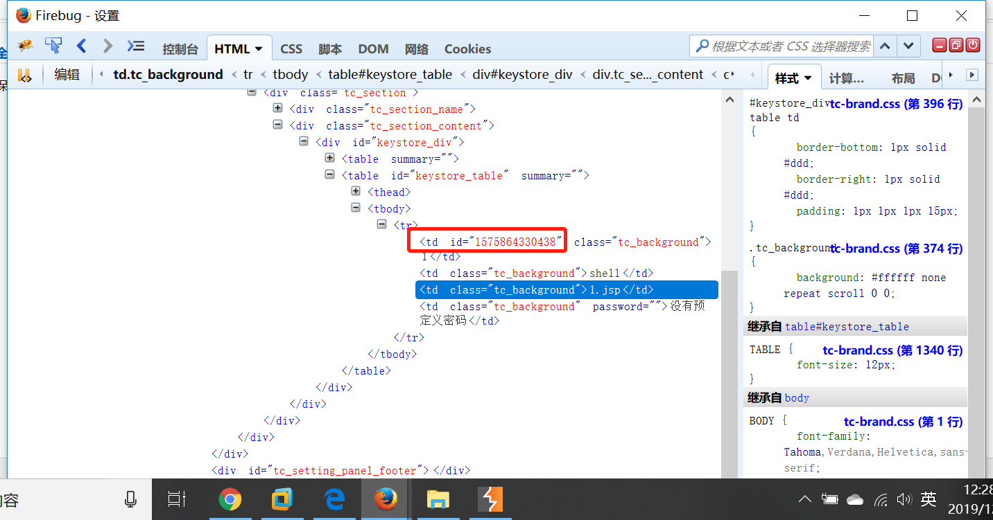Open tc-brand.css line 374 link

coord(896,249)
